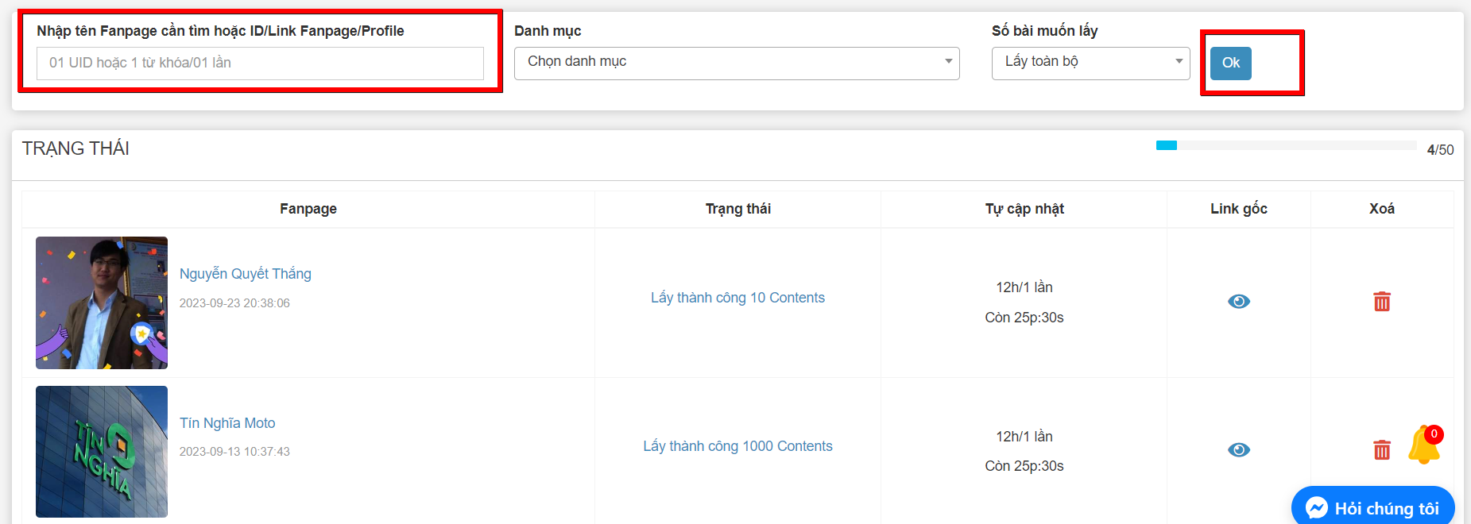The width and height of the screenshot is (1471, 524).
Task: Click the Xoá column header
Action: [1382, 209]
